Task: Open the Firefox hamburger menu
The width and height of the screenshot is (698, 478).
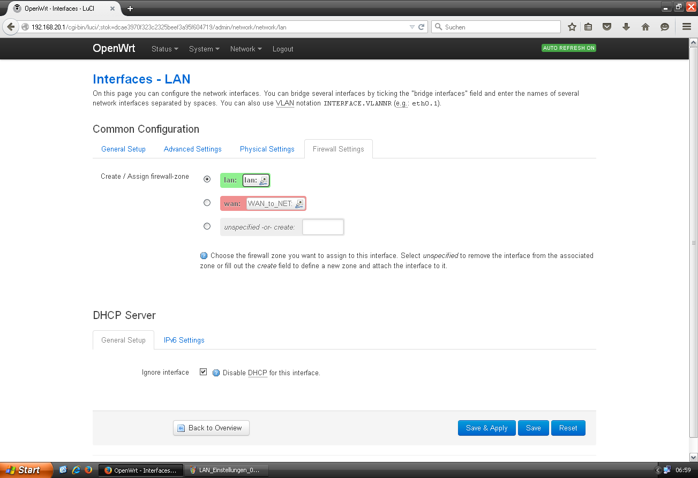Action: click(x=686, y=27)
